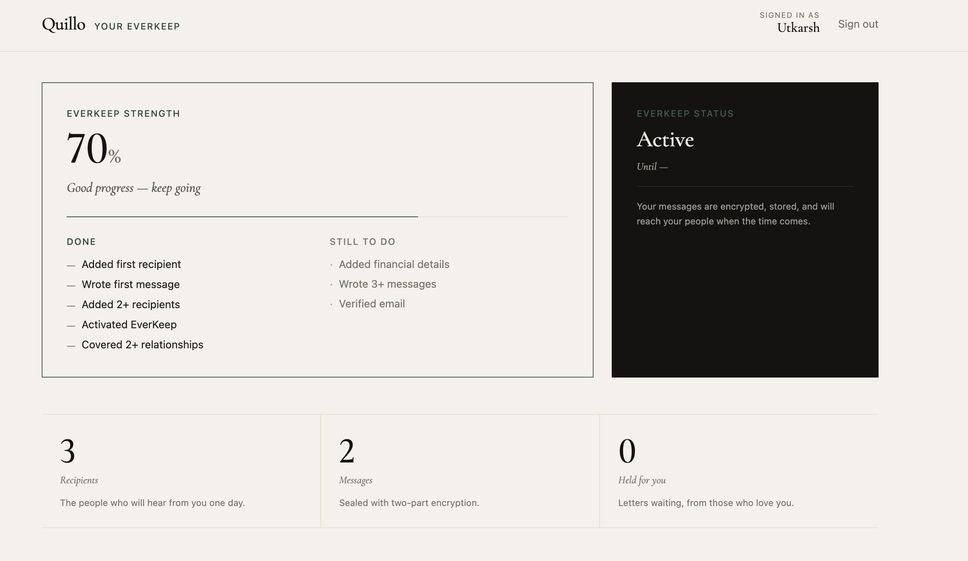Click the EVERKEEP STRENGTH heading
The image size is (968, 561).
(x=123, y=114)
